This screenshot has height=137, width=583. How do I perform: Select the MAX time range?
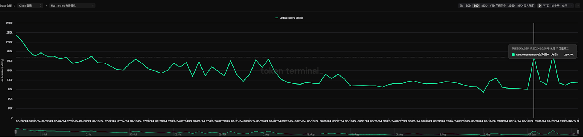click(x=525, y=5)
